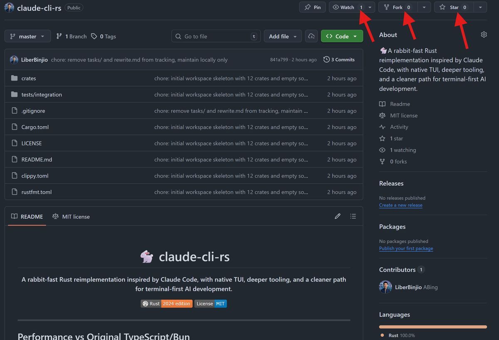The image size is (499, 340).
Task: Pin this repository
Action: [x=312, y=7]
